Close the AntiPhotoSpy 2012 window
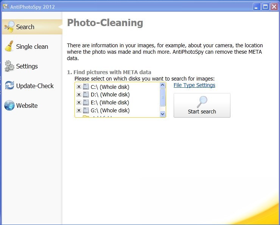 [x=274, y=7]
